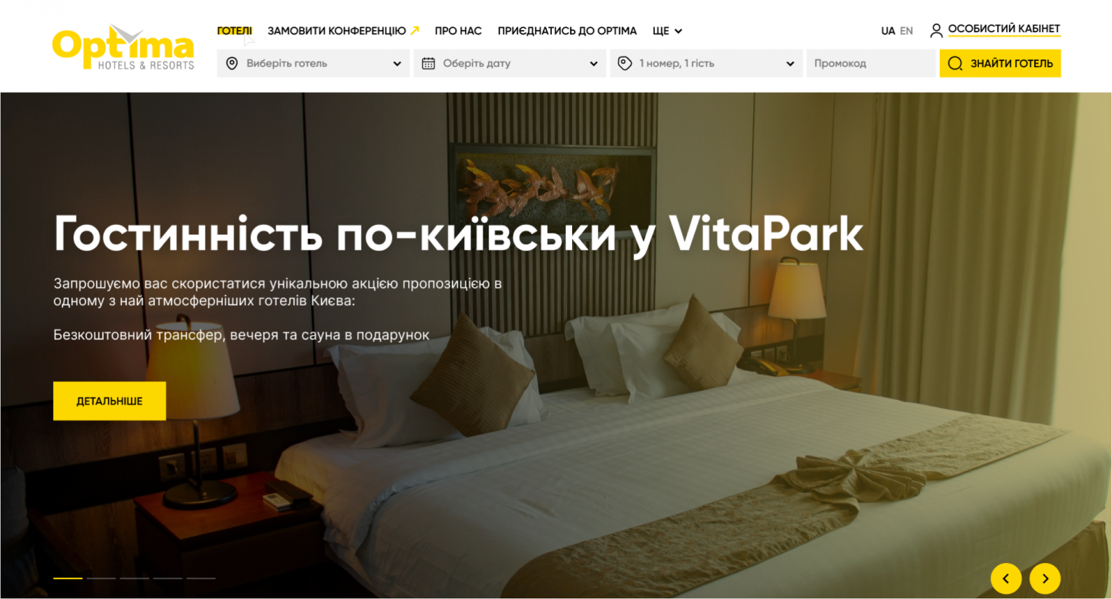The image size is (1112, 599).
Task: Open the Виберіть готель dropdown
Action: pos(313,63)
